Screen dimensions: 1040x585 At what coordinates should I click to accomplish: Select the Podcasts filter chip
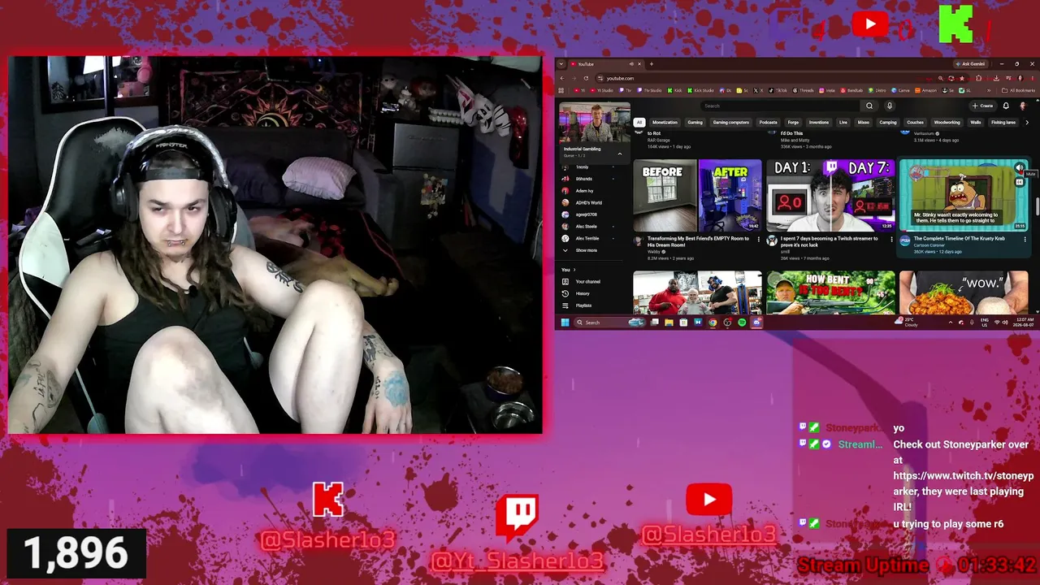point(768,123)
